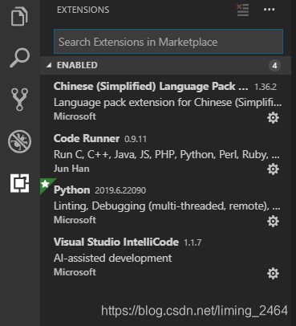The image size is (296, 326).
Task: Open the Extensions More Actions menu
Action: [269, 10]
